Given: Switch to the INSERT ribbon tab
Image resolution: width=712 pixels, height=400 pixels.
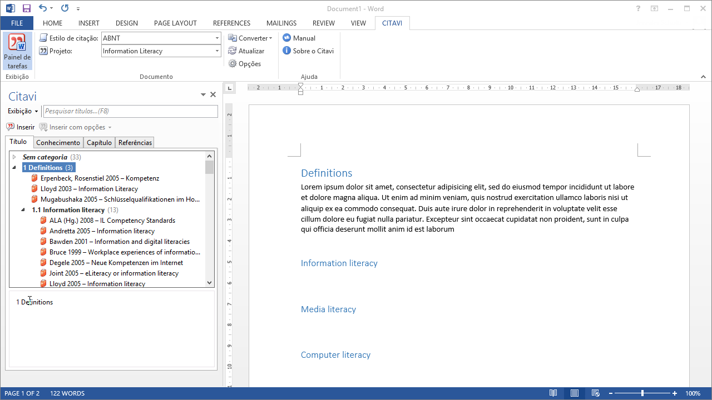Looking at the screenshot, I should tap(89, 23).
